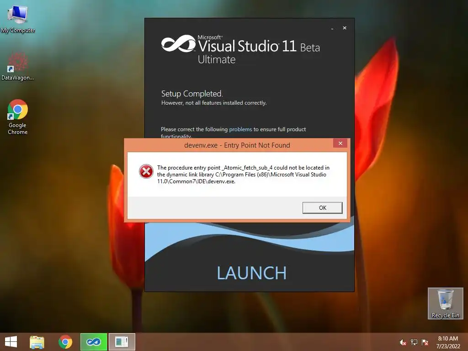This screenshot has width=468, height=351.
Task: Open the Recycle Bin on the desktop
Action: (x=445, y=303)
